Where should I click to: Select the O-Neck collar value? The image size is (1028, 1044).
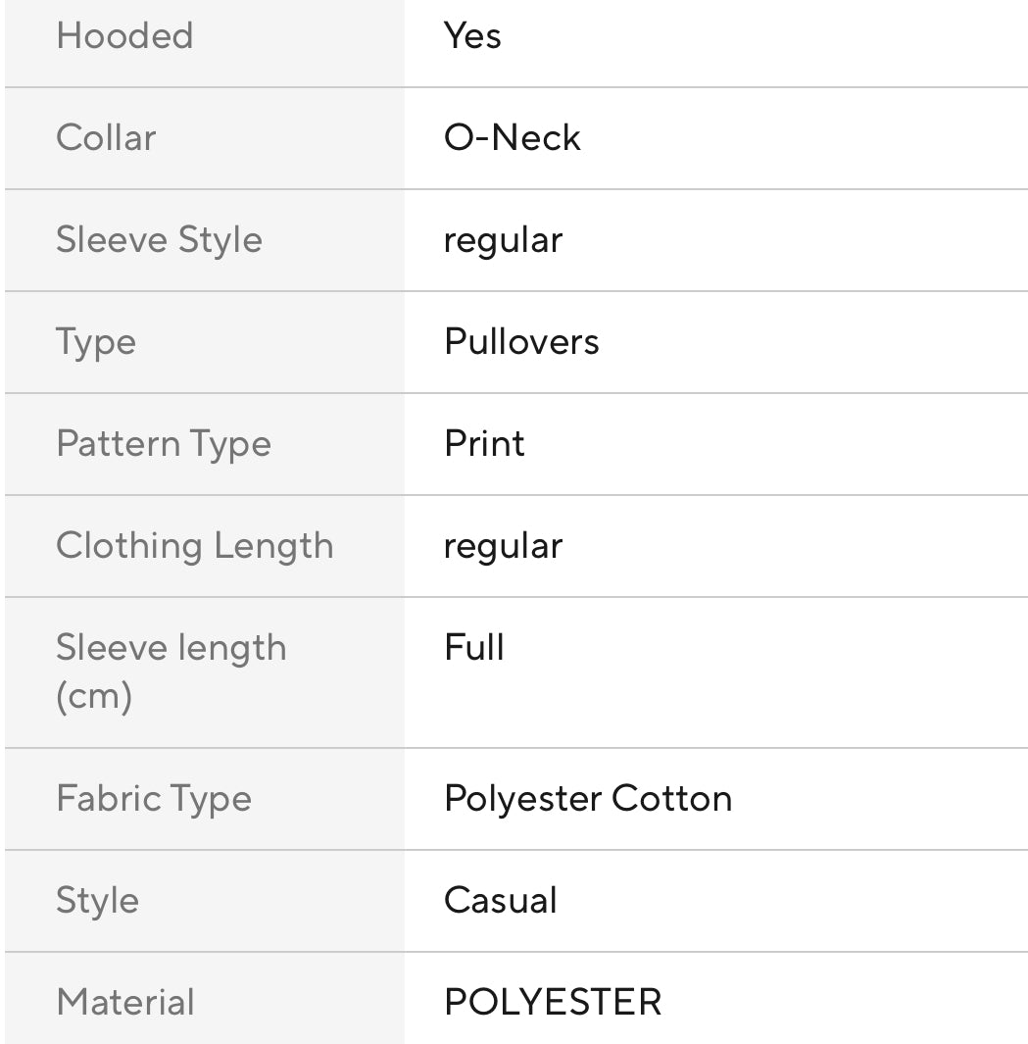point(512,138)
